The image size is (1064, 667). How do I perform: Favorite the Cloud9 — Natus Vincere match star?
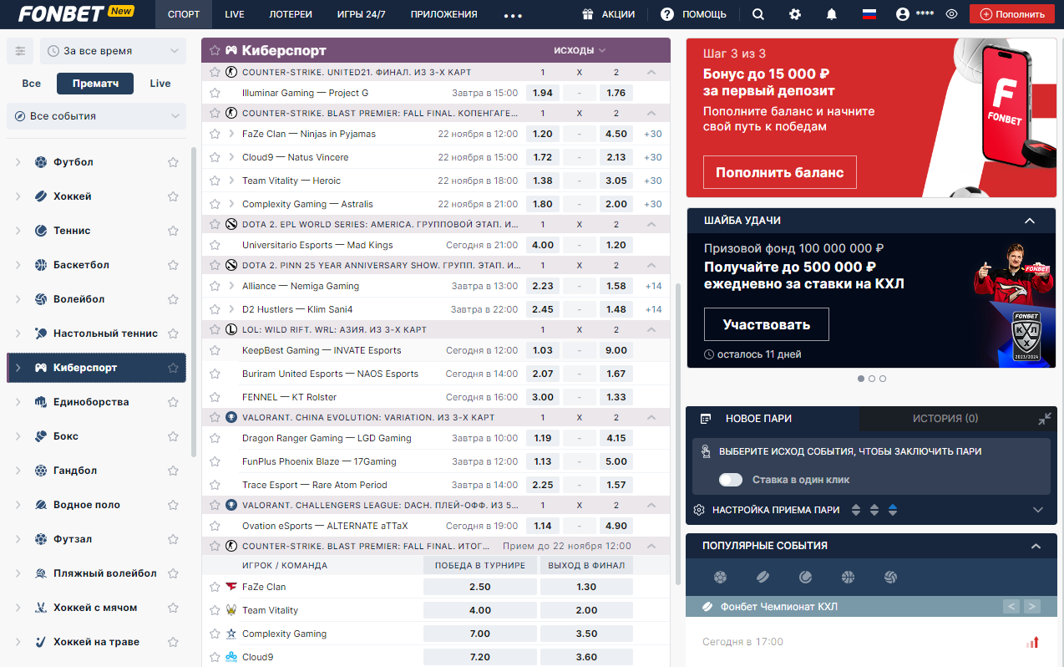coord(215,157)
